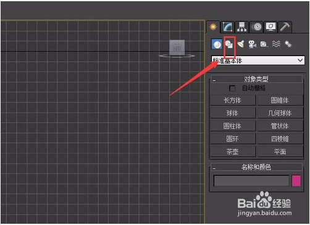Select the Lights category icon
The image size is (310, 225).
[x=241, y=44]
